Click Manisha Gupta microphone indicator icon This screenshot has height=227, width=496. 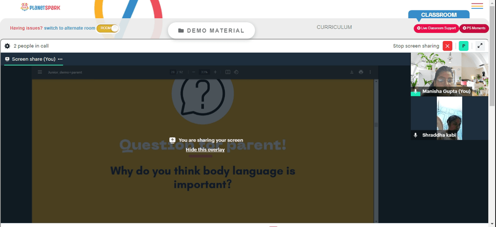click(415, 91)
